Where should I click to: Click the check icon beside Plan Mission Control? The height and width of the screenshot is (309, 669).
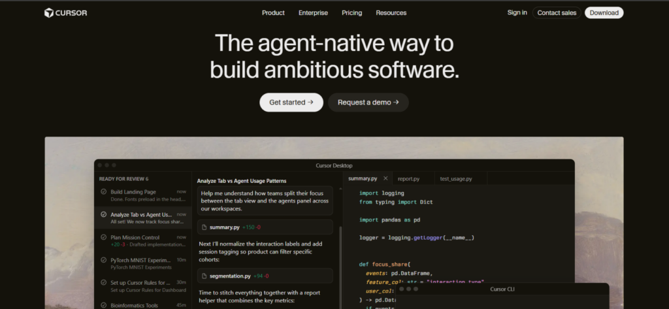(x=103, y=237)
